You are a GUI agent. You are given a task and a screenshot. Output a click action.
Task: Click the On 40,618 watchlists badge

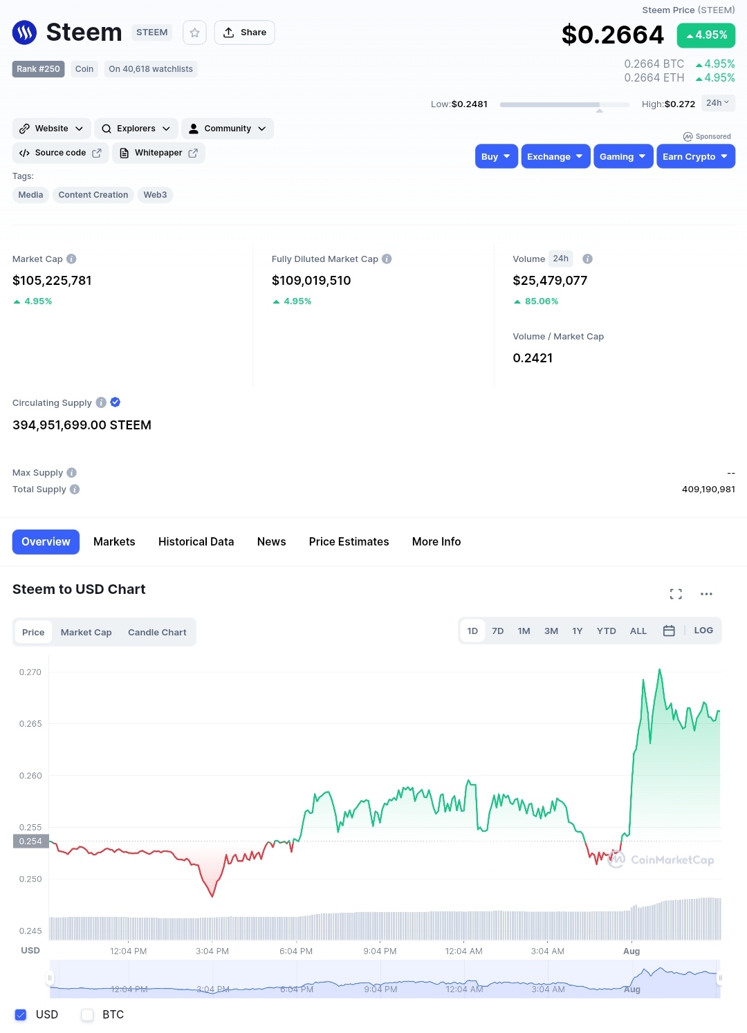(x=151, y=69)
